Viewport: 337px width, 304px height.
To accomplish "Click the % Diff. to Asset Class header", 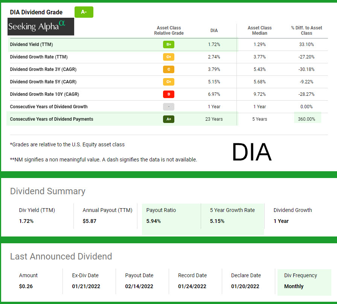I will [306, 31].
